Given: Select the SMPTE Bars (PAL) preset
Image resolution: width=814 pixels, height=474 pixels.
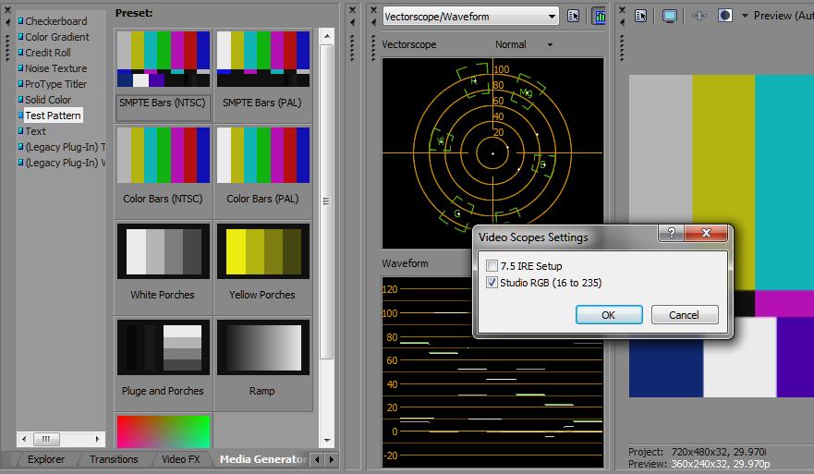Looking at the screenshot, I should 262,60.
